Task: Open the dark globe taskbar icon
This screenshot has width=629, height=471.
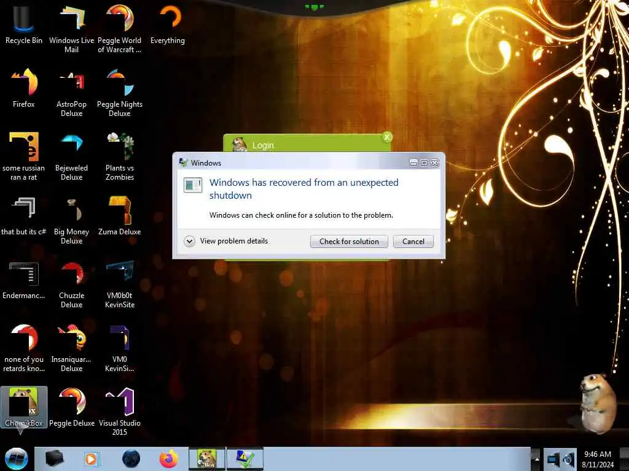Action: 131,459
